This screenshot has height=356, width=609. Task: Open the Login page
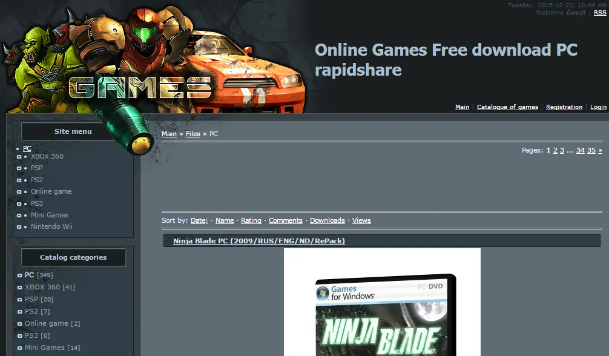tap(598, 107)
